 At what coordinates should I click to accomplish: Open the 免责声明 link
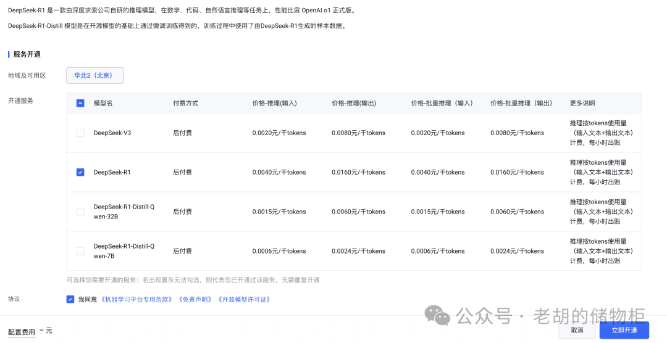195,299
